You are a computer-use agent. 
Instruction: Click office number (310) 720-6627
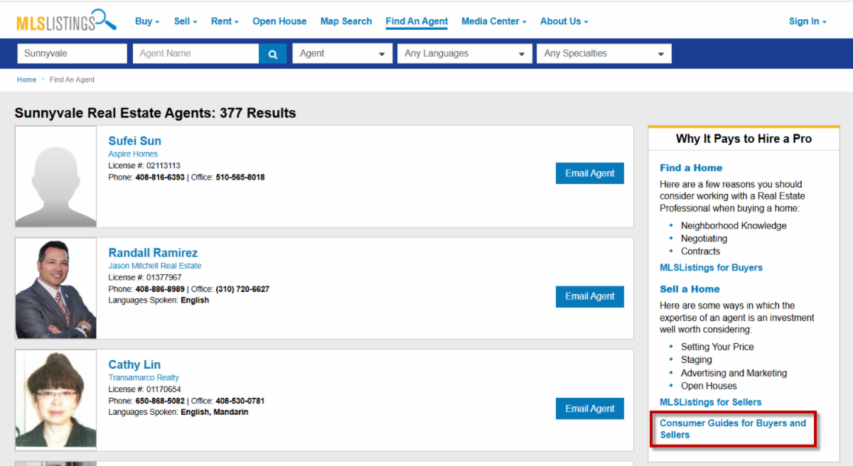(242, 289)
